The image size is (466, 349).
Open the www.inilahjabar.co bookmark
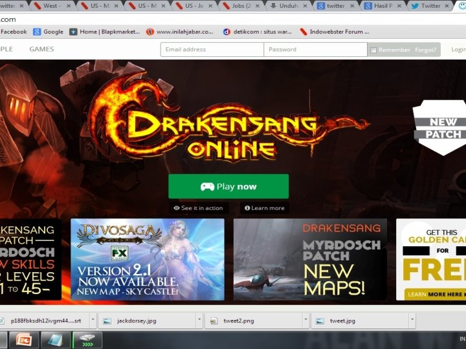pos(179,32)
